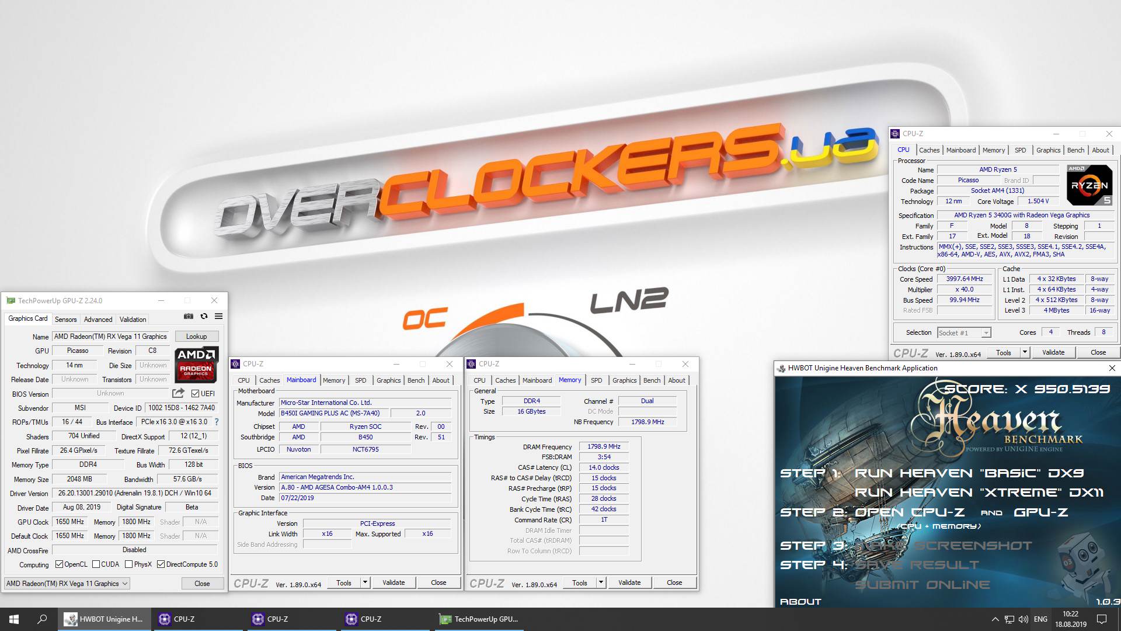Click the BIOS Date value 07/22/2019
This screenshot has height=631, width=1121.
coord(365,498)
